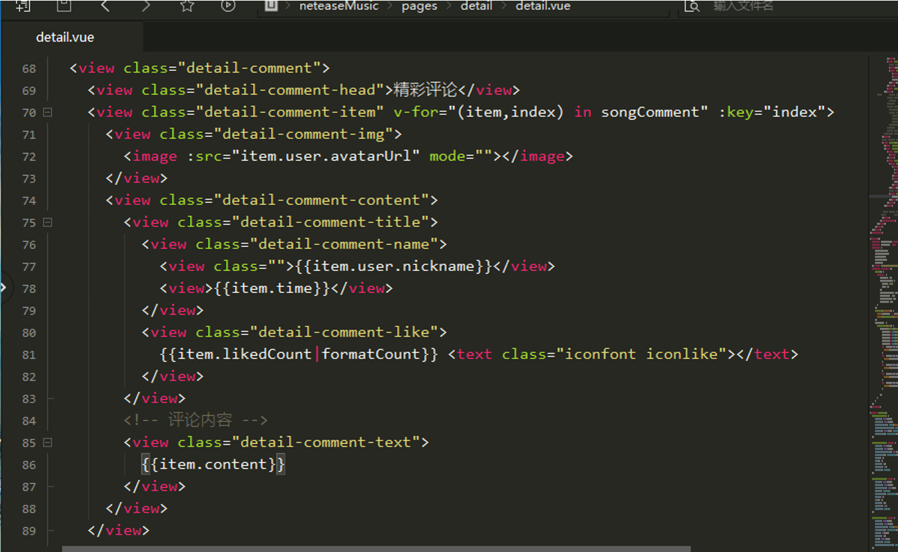Go back with the left arrow toolbar icon

[x=105, y=6]
